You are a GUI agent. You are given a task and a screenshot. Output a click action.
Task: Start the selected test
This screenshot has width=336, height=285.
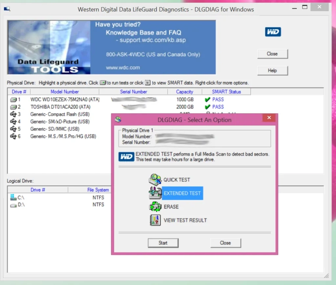click(x=163, y=243)
